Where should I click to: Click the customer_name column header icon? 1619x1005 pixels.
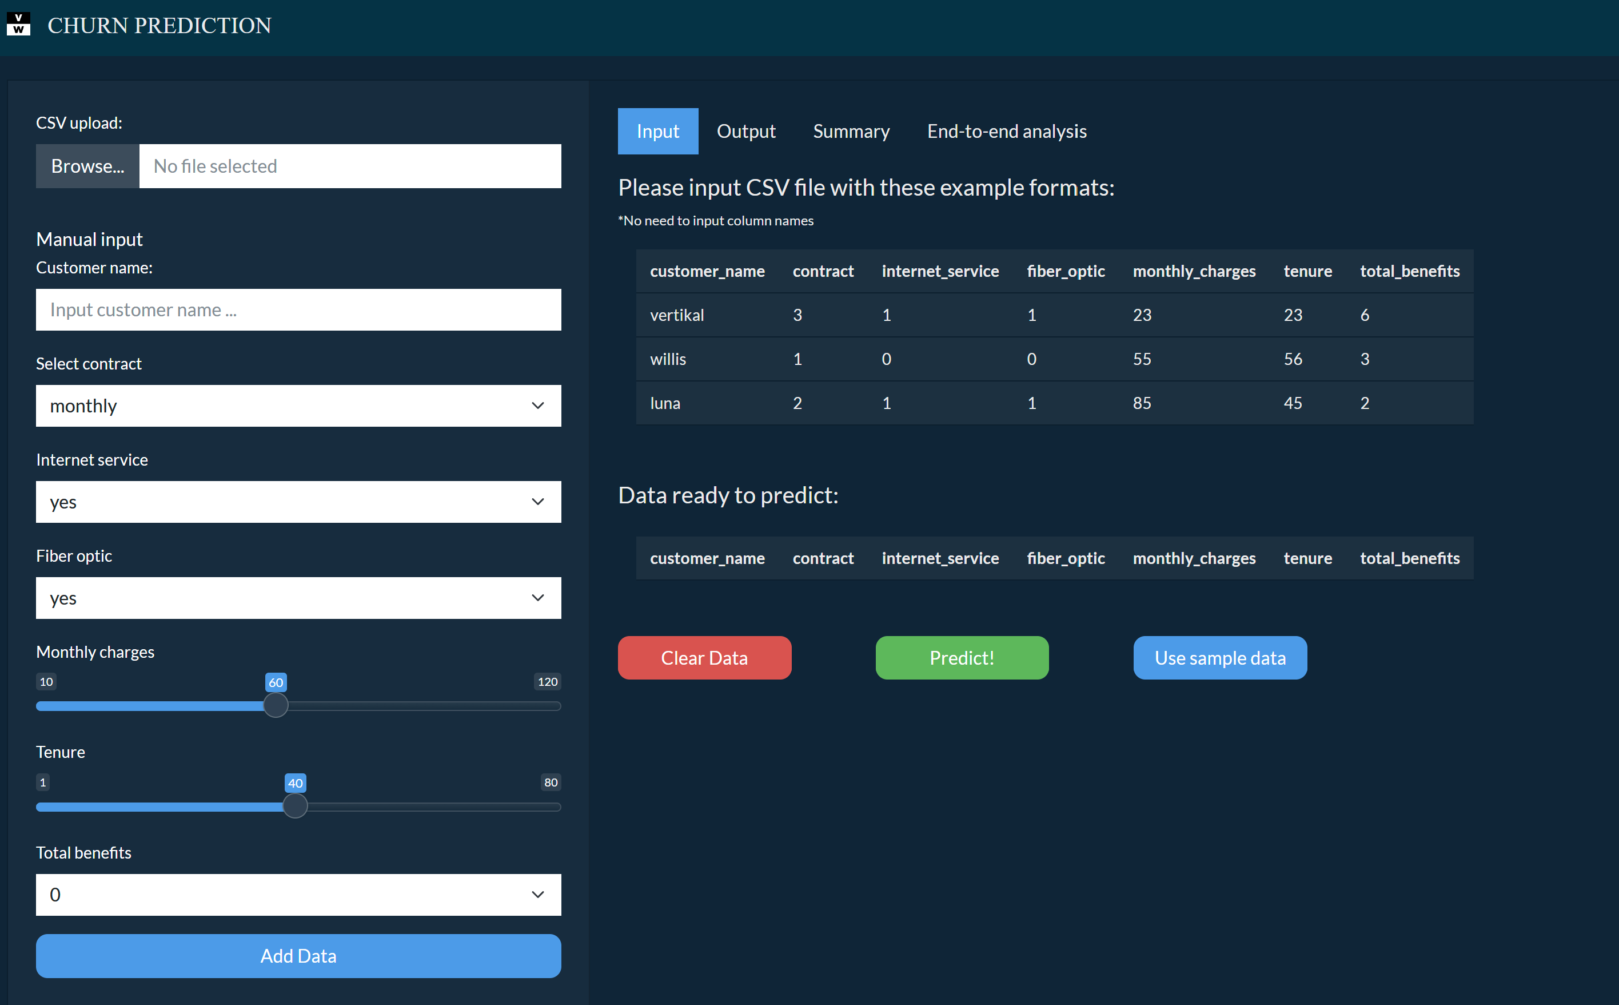tap(708, 557)
